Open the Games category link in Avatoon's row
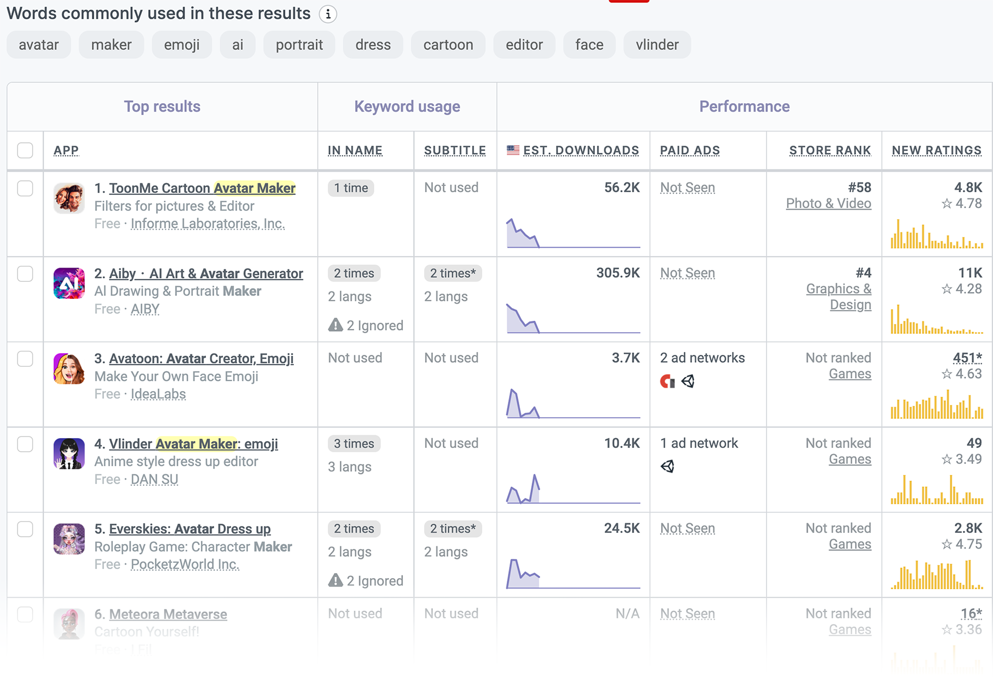993x683 pixels. [x=849, y=374]
